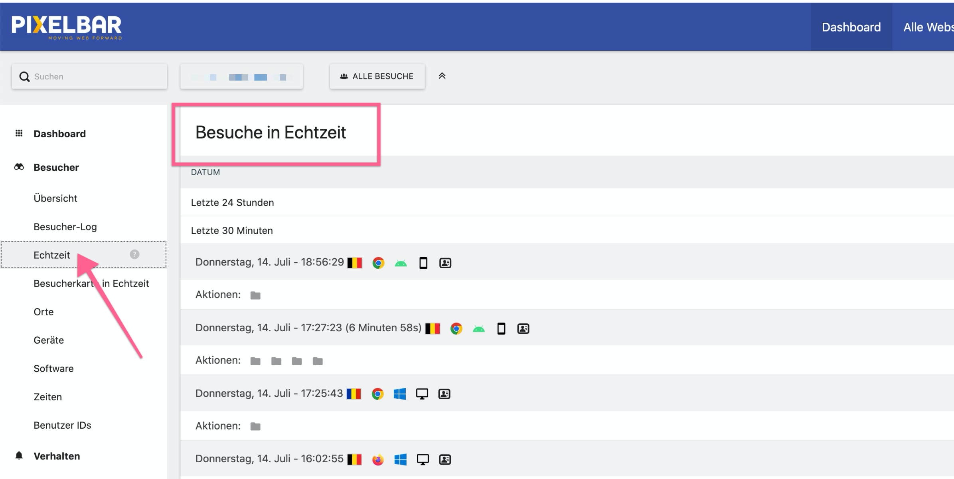The width and height of the screenshot is (954, 479).
Task: Expand the Verhalten menu section
Action: (57, 456)
